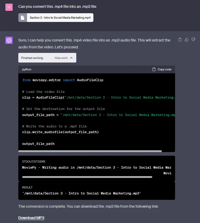Click the copy response clipboard icon
The height and width of the screenshot is (223, 200).
point(180,39)
